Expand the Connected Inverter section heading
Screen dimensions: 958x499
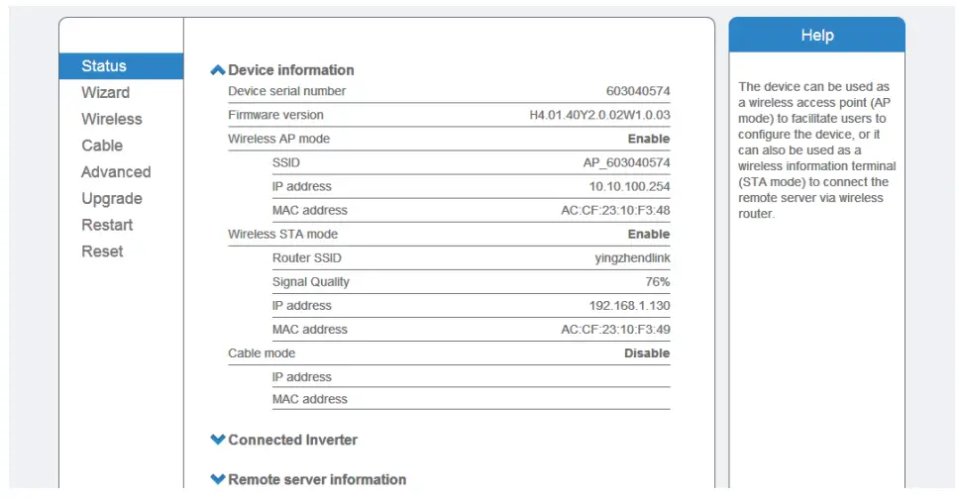292,440
